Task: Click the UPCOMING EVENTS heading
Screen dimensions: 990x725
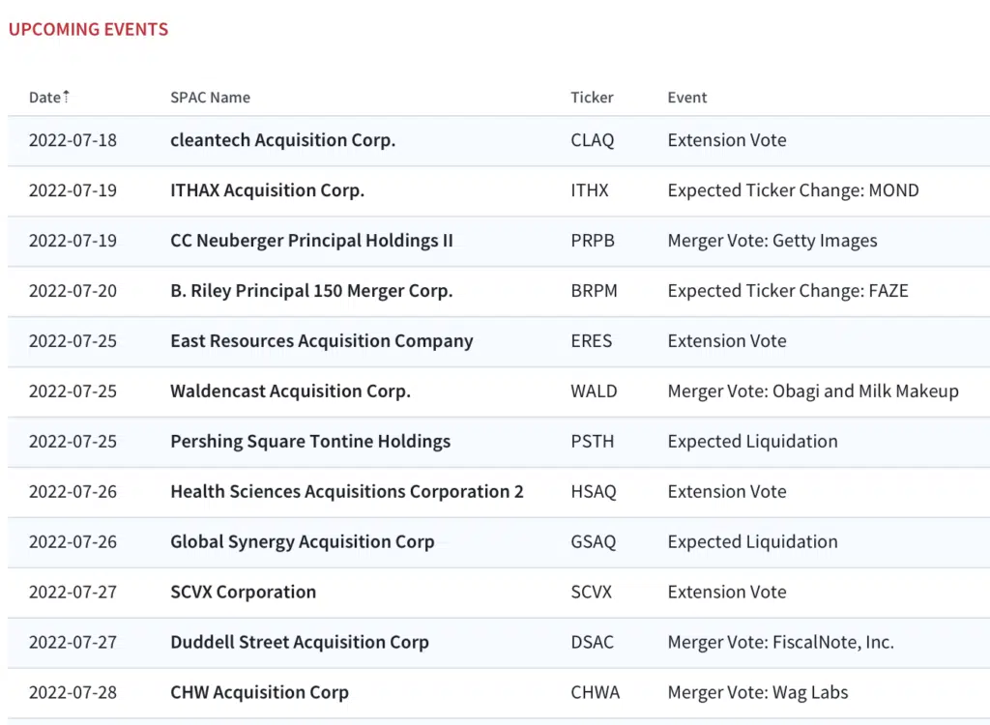Action: (x=88, y=29)
